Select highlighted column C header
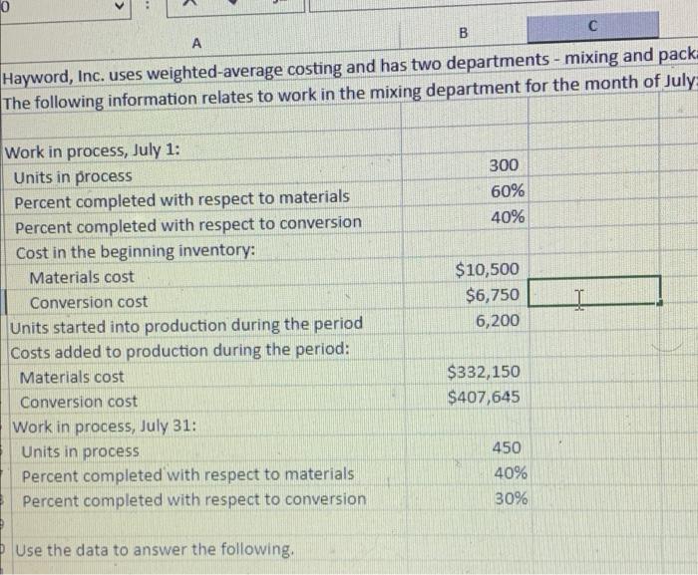 (592, 26)
